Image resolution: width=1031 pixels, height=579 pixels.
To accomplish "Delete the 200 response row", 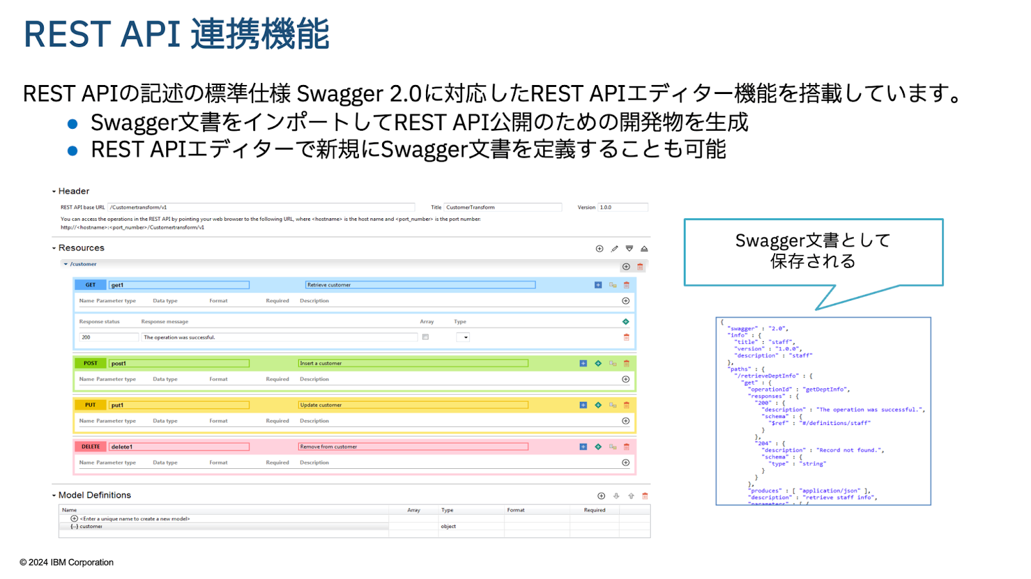I will tap(626, 337).
